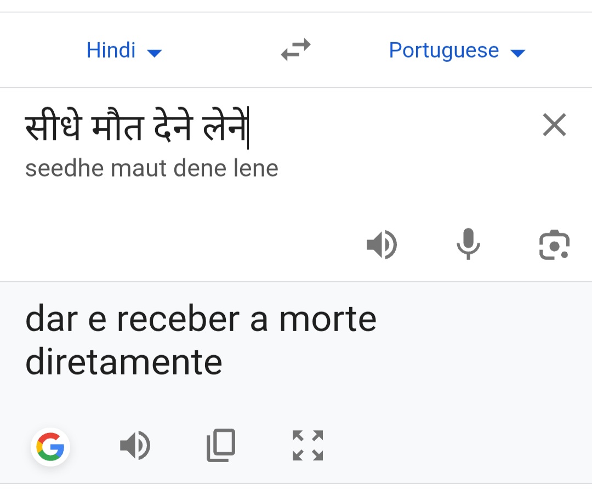Open the Portuguese target language selector
The image size is (592, 489).
coord(444,50)
